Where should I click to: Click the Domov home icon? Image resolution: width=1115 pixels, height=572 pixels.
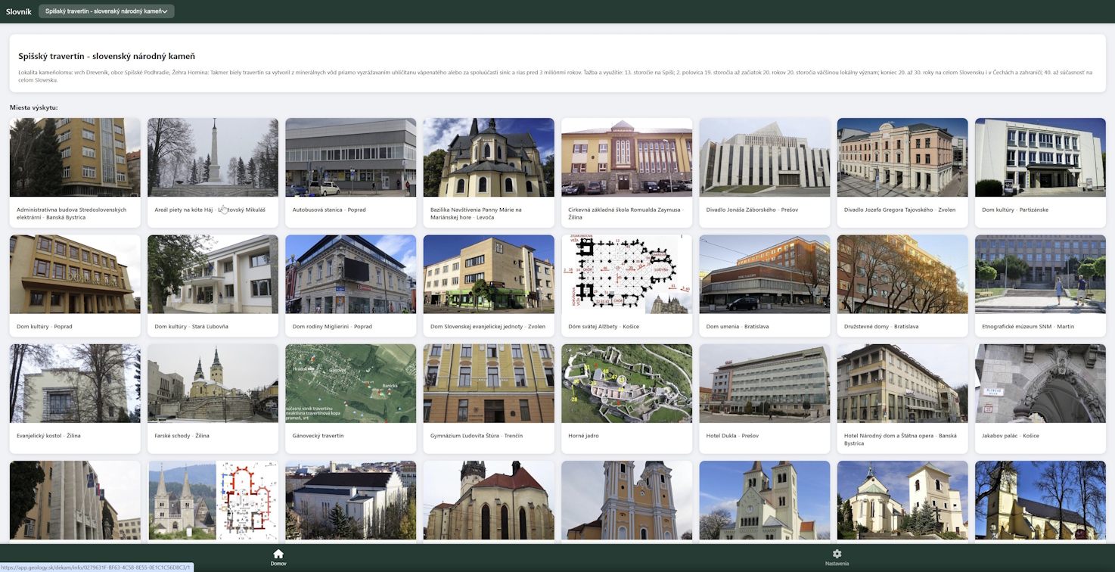278,554
